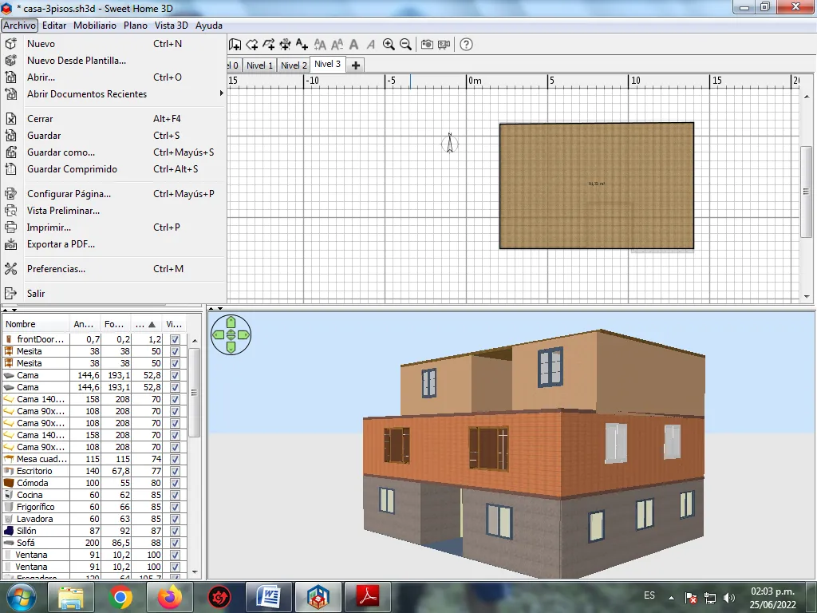The width and height of the screenshot is (817, 613).
Task: Open Sweet Home 3D help icon
Action: (466, 45)
